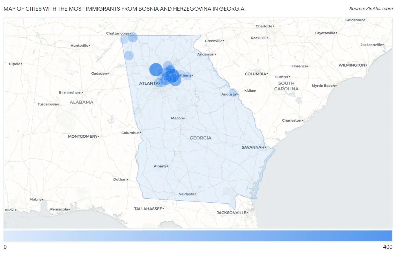Click the MONTGOMERY city label
The image size is (396, 253).
pos(83,136)
